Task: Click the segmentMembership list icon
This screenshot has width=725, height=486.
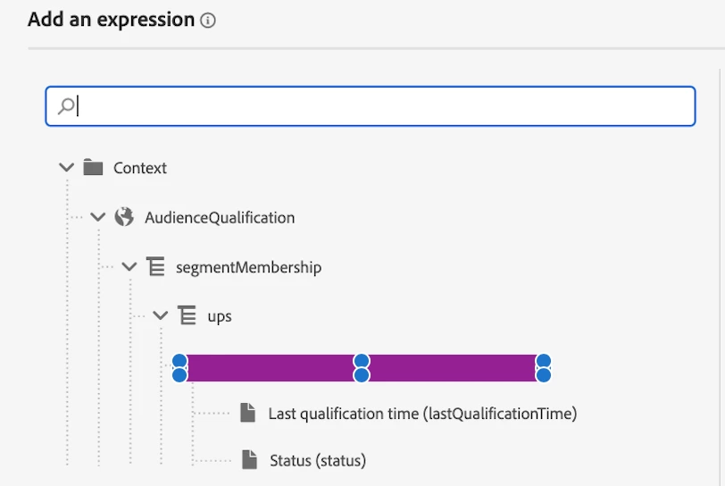Action: pos(155,266)
